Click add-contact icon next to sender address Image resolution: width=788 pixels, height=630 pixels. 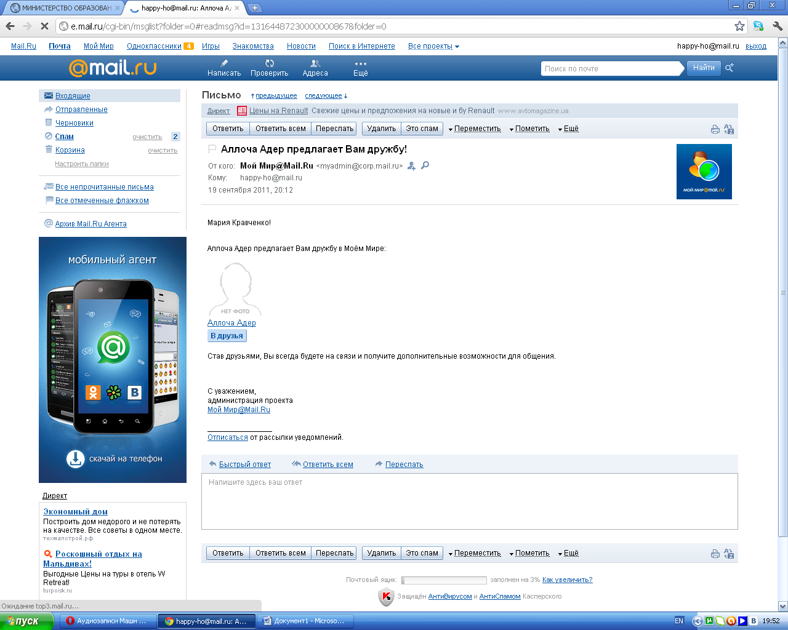click(x=411, y=165)
